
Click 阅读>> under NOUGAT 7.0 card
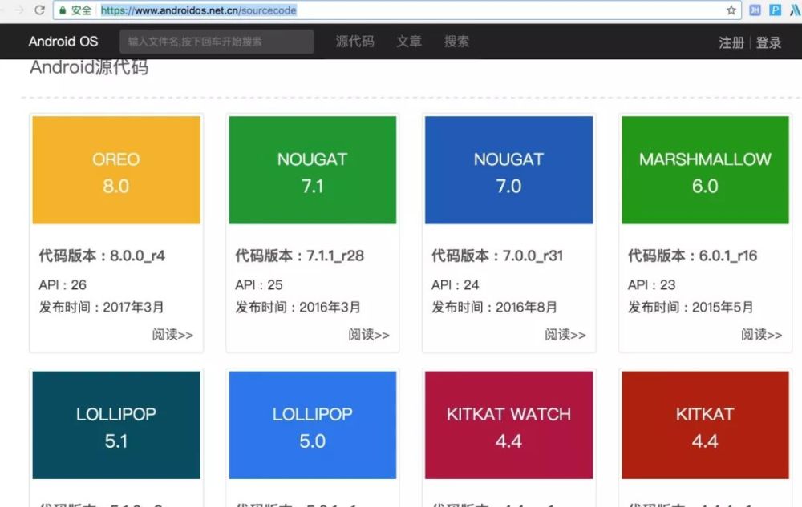pos(565,335)
